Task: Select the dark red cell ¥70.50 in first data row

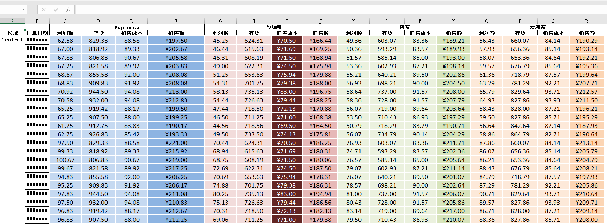Action: pos(287,41)
